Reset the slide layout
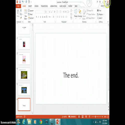 [x=30, y=14]
